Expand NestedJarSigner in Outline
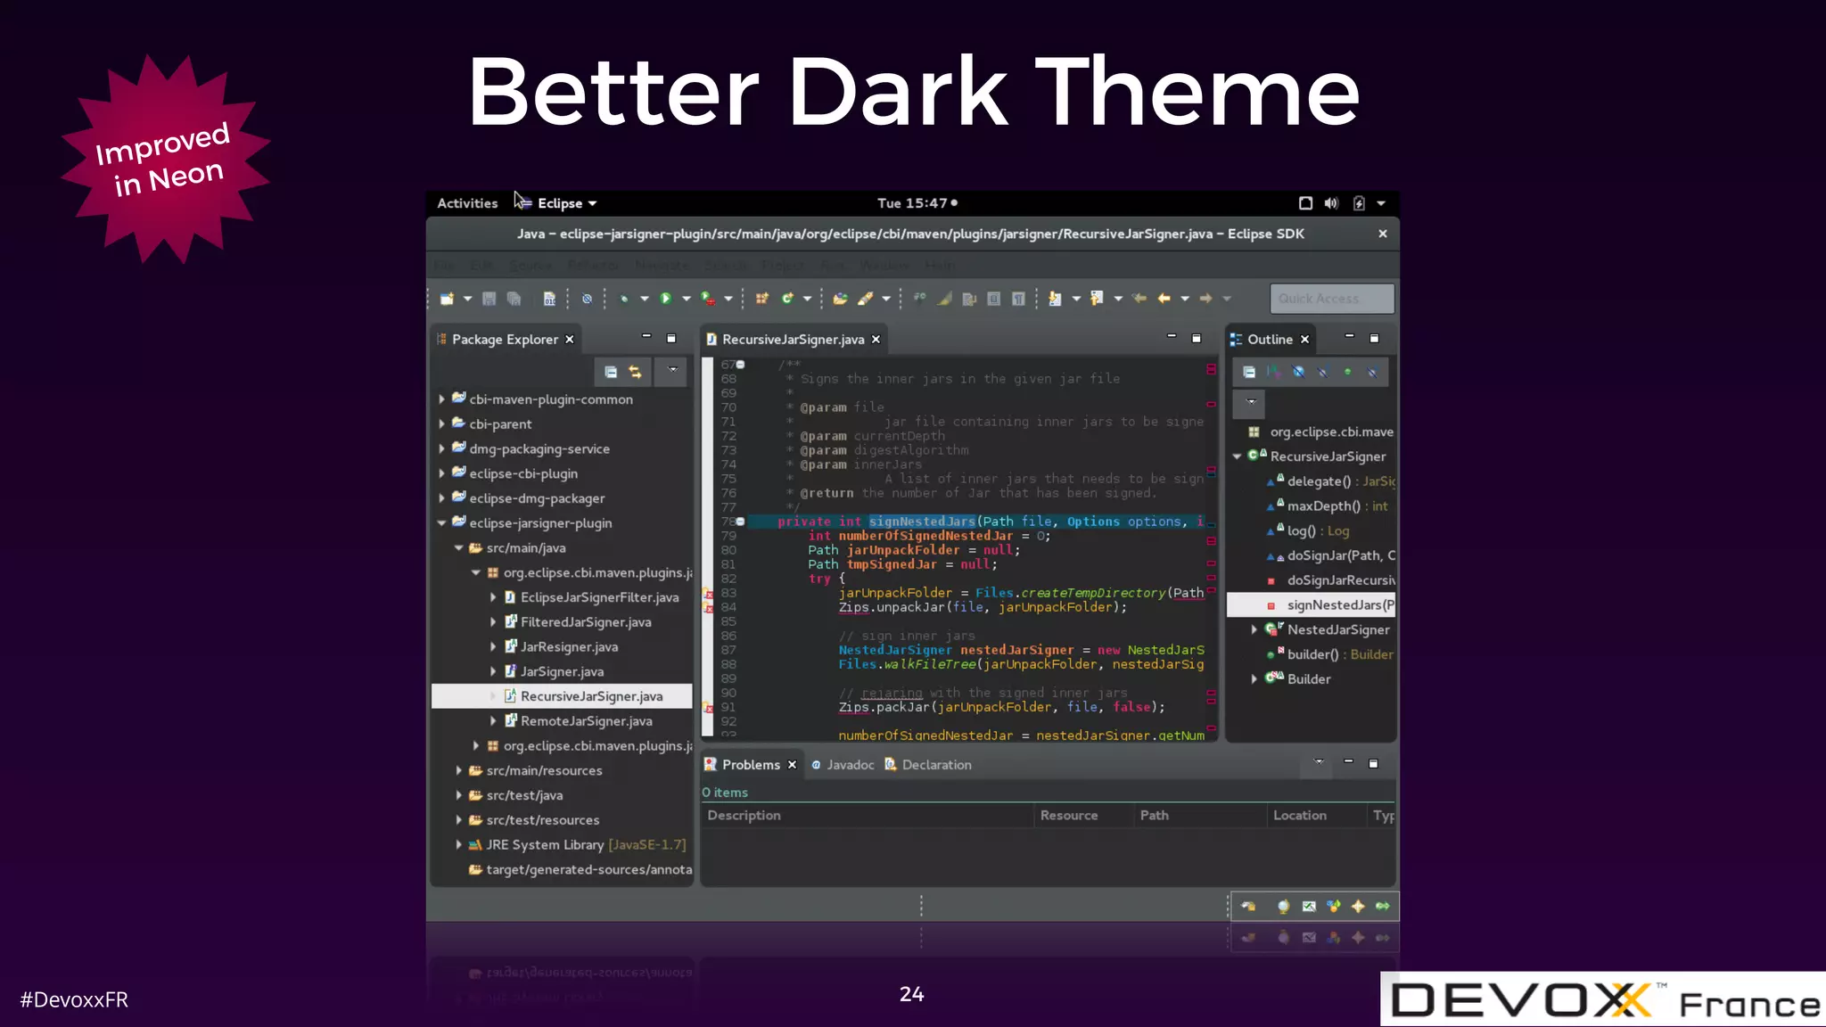This screenshot has height=1027, width=1826. [x=1254, y=630]
